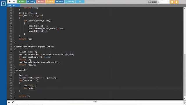The width and height of the screenshot is (186, 105).
Task: Click the 'return result;' line
Action: (x=27, y=65)
